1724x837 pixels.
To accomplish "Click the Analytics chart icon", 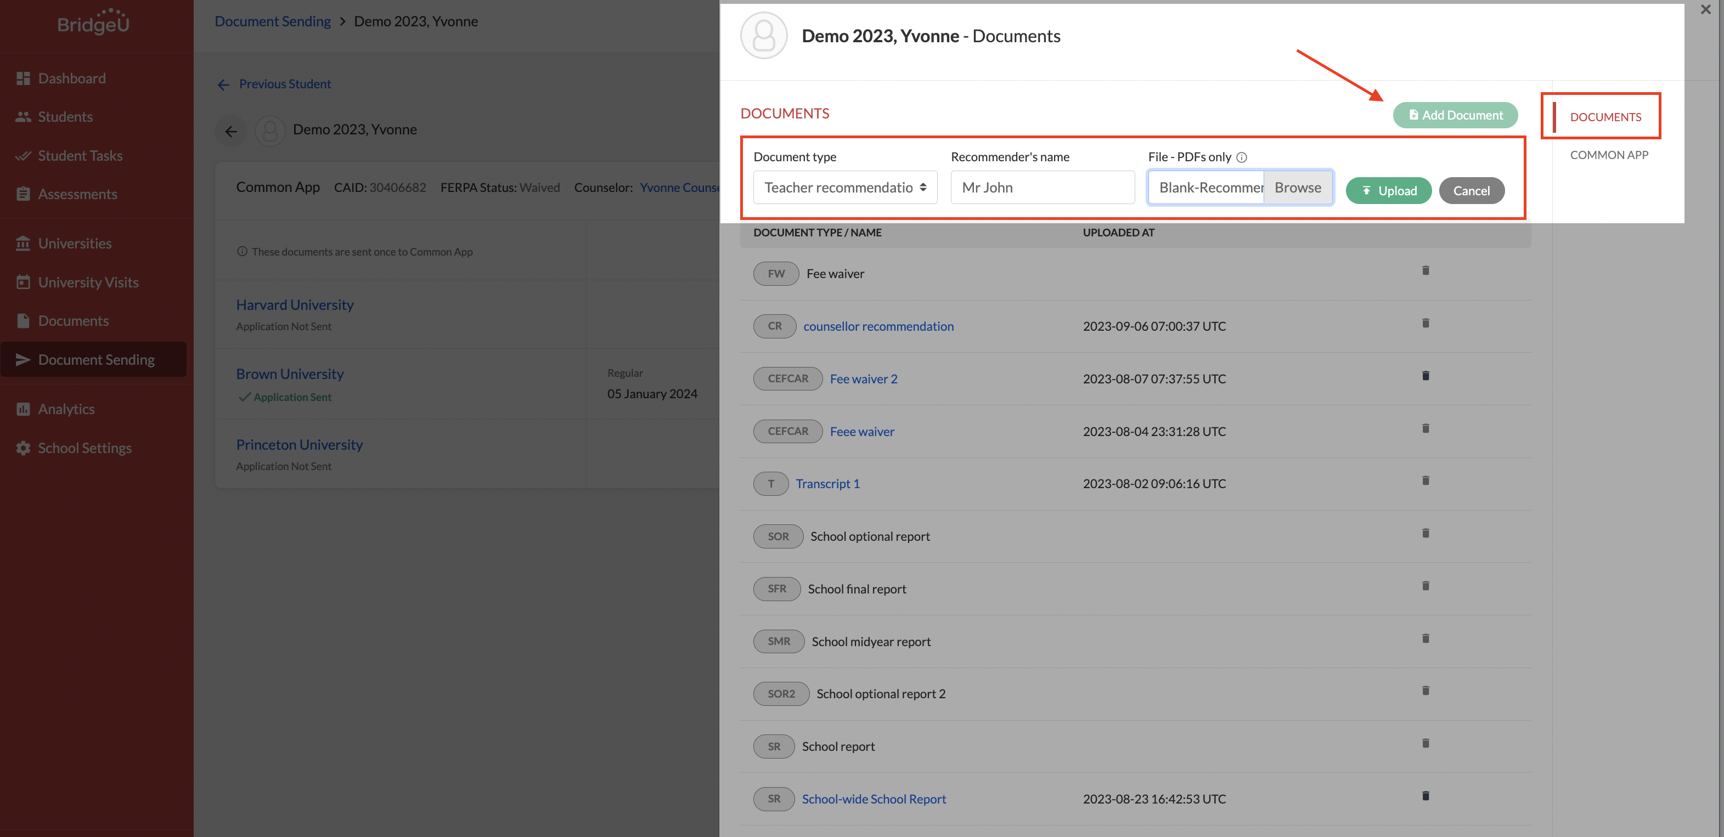I will pos(24,409).
